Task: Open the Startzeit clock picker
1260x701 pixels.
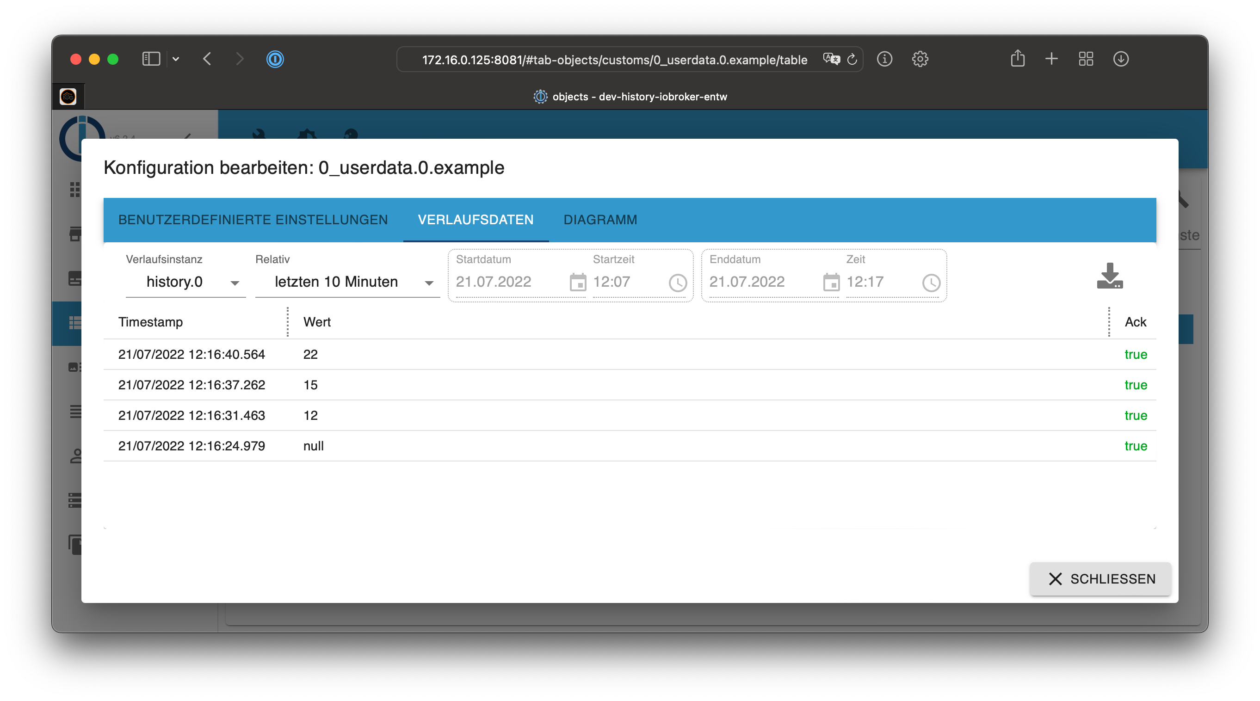Action: (x=678, y=282)
